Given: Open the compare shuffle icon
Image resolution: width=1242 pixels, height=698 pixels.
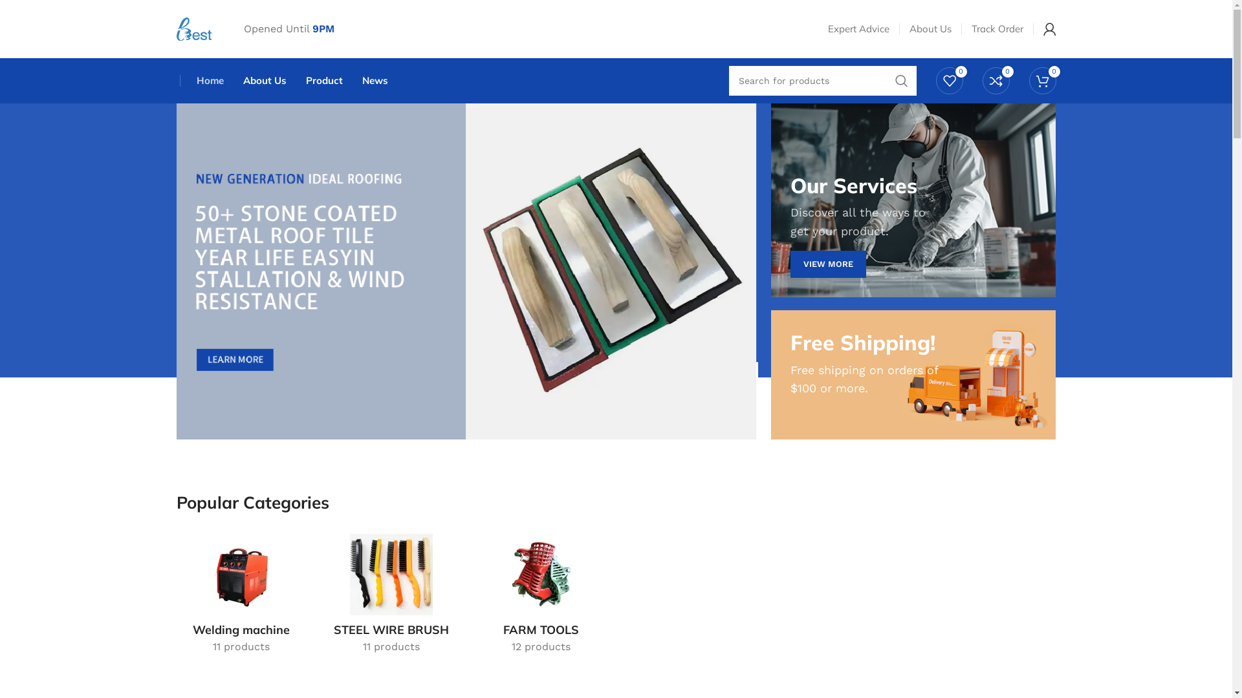Looking at the screenshot, I should [x=996, y=81].
